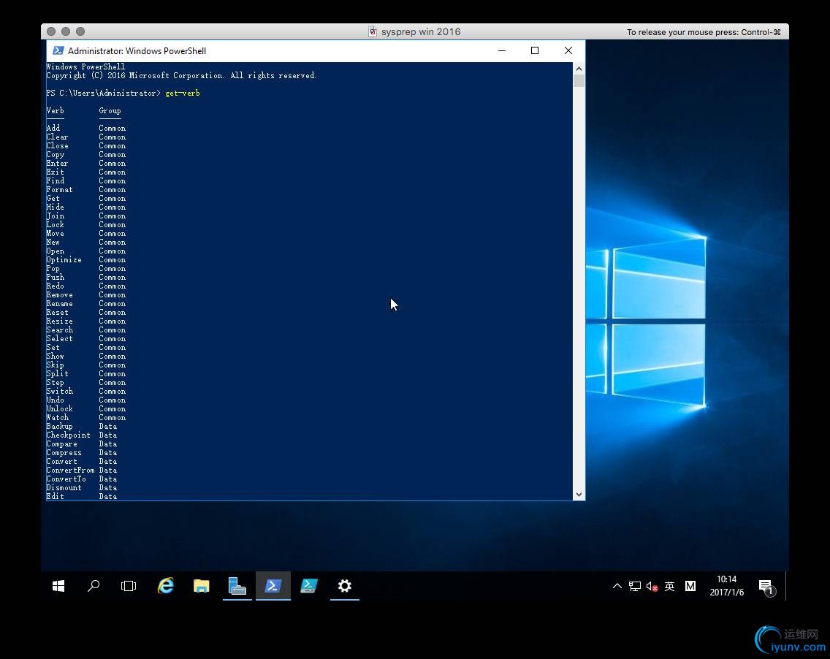Click the PowerShell scrollbar up arrow
The height and width of the screenshot is (659, 830).
pos(579,68)
